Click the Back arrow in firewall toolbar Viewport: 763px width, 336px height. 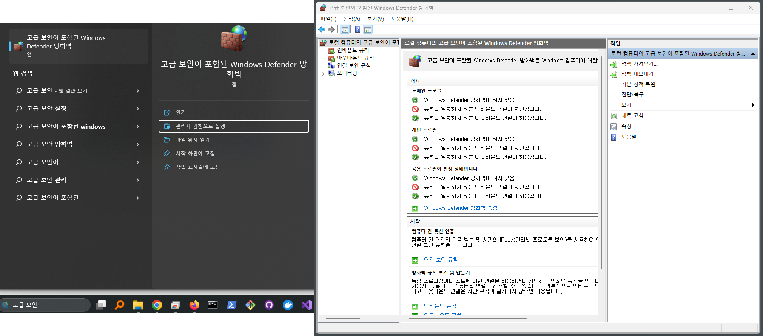(322, 29)
